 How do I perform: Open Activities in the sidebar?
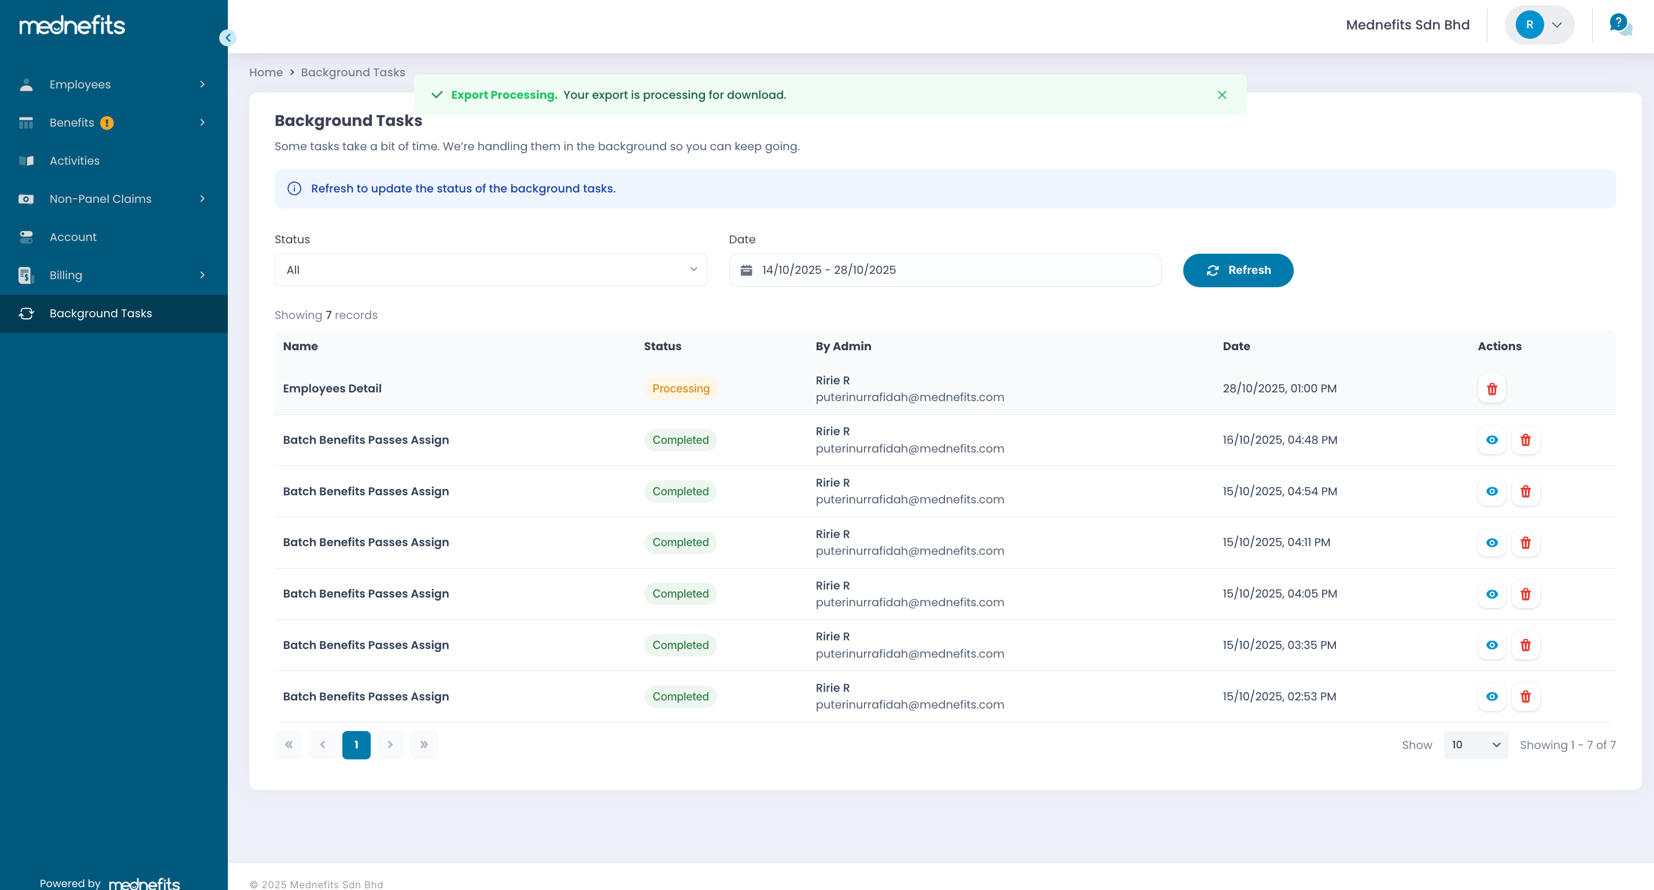(75, 161)
